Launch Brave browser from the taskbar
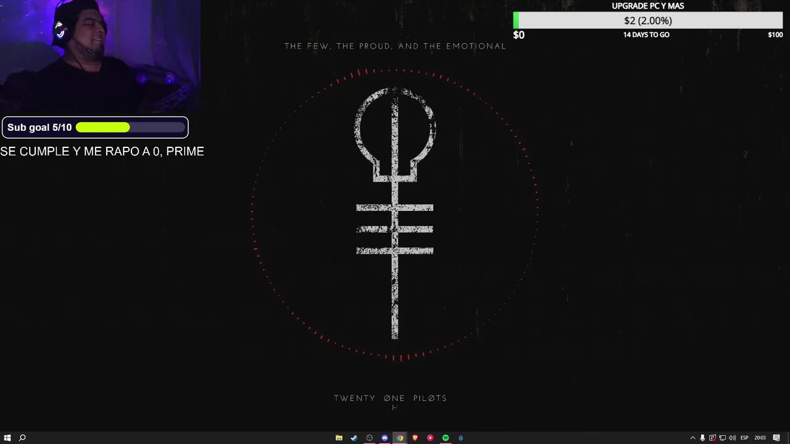 (415, 438)
